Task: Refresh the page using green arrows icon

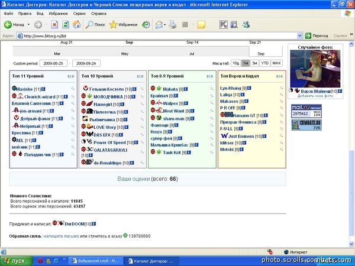Action: (66, 24)
